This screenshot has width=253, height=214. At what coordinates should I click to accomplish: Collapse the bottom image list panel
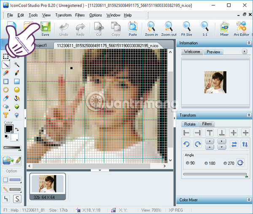tap(100, 170)
